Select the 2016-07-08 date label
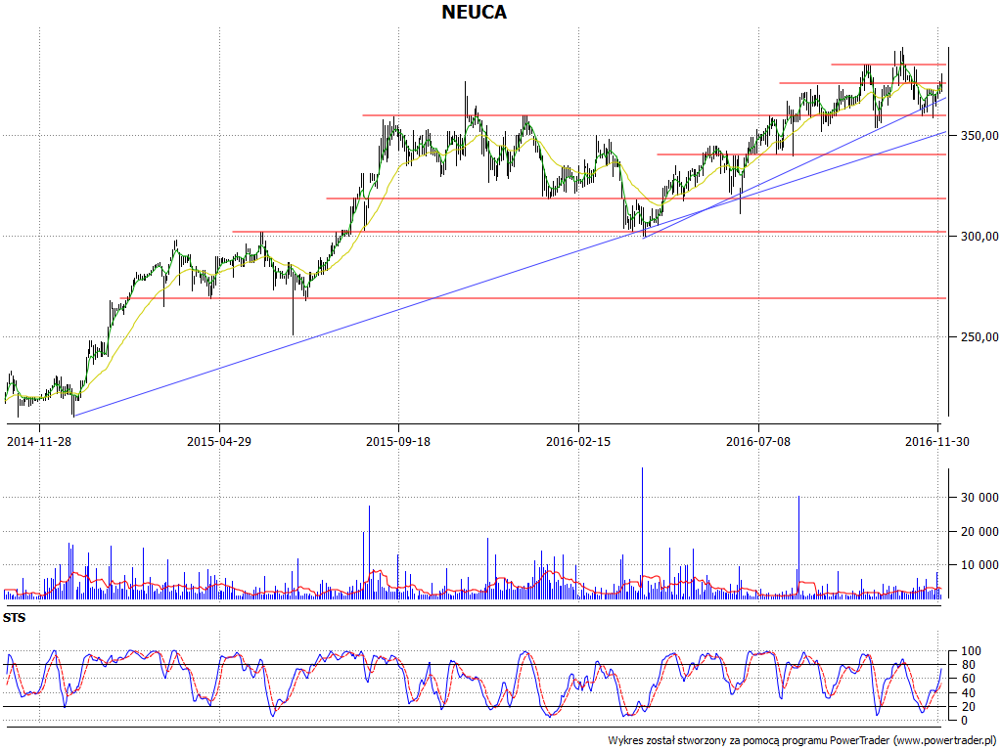This screenshot has width=1002, height=751. click(x=758, y=442)
